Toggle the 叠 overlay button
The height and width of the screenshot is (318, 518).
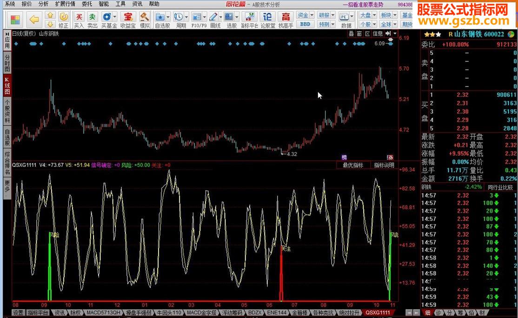pos(351,33)
